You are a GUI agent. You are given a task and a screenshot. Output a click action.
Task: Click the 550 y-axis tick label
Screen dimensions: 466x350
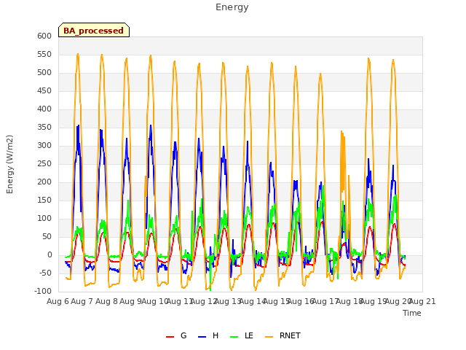(x=44, y=55)
